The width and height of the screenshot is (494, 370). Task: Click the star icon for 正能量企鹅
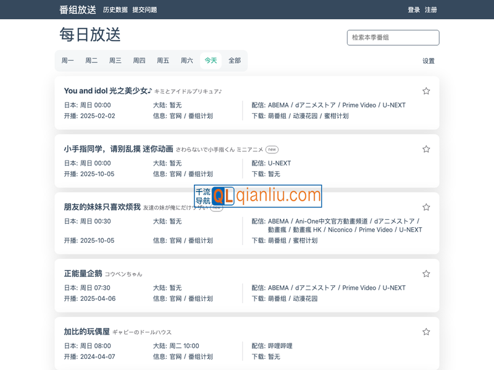click(425, 273)
